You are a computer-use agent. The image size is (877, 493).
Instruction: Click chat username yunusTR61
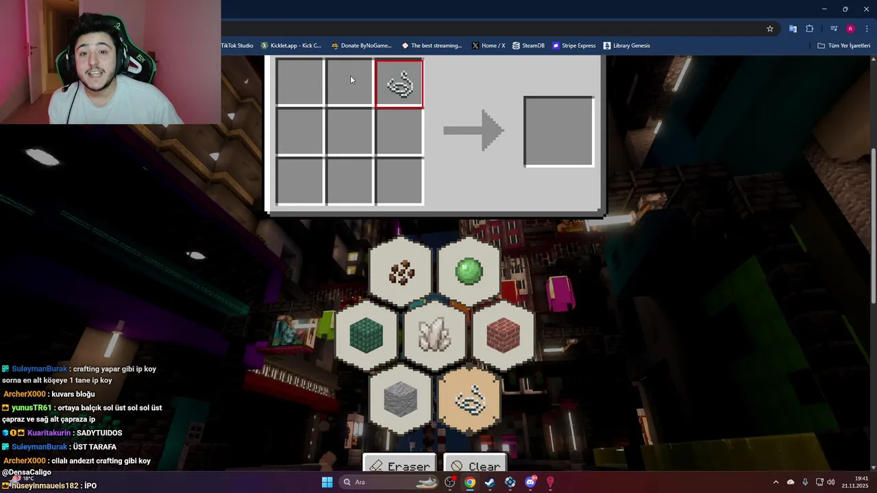point(32,408)
